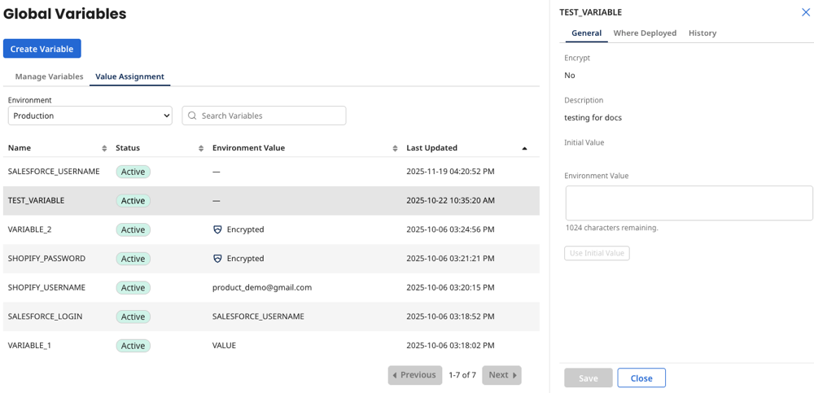
Task: Select the Value Assignment tab
Action: point(129,76)
